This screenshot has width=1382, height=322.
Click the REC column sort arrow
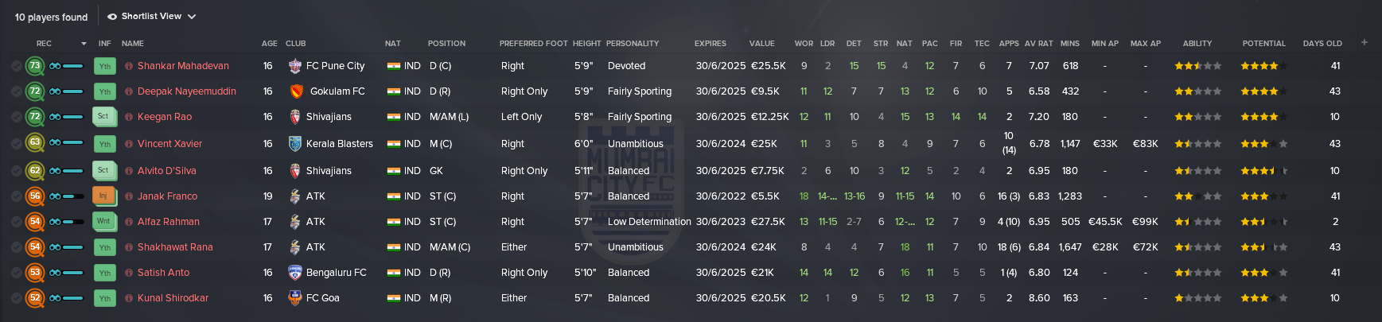point(84,44)
